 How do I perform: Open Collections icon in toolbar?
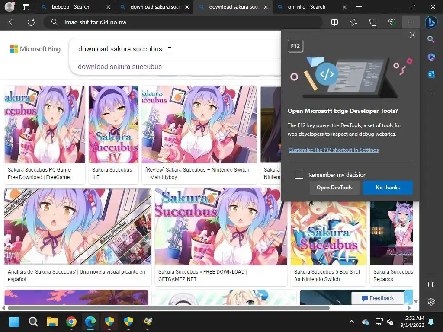tap(373, 22)
